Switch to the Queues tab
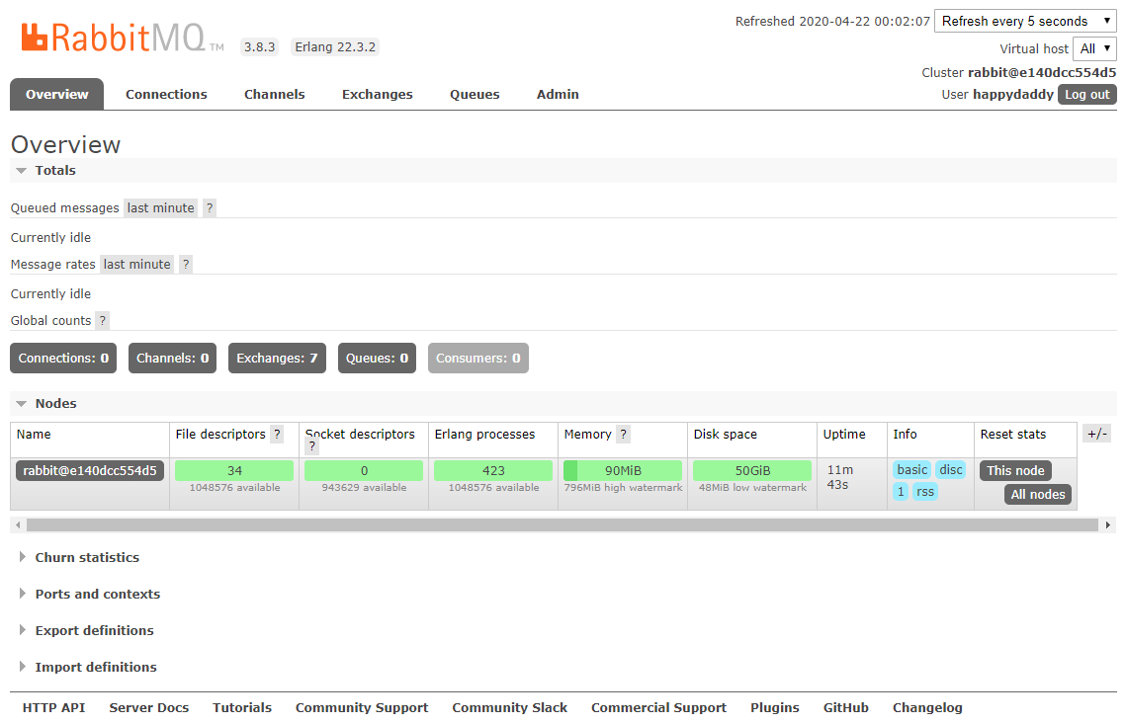 [475, 94]
